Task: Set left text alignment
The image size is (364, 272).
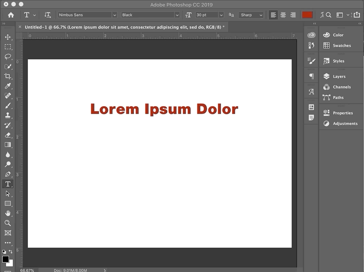Action: pos(273,15)
